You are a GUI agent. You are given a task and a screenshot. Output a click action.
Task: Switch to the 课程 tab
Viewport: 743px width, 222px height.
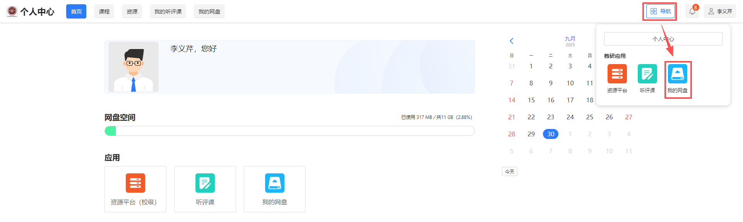click(x=104, y=12)
